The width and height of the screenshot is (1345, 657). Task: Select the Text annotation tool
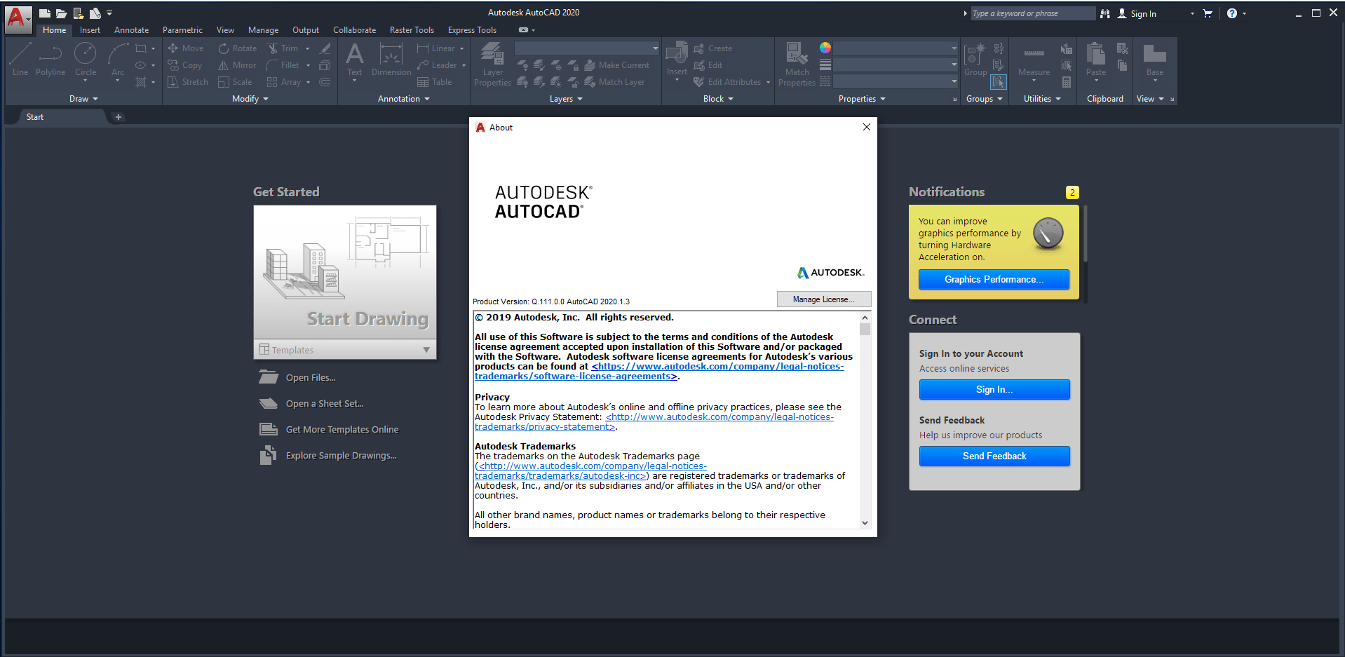355,60
